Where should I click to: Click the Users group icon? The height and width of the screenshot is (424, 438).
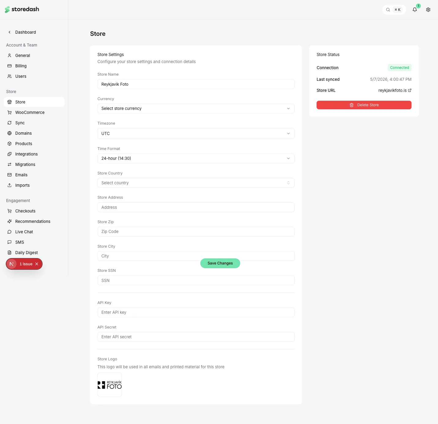9,76
